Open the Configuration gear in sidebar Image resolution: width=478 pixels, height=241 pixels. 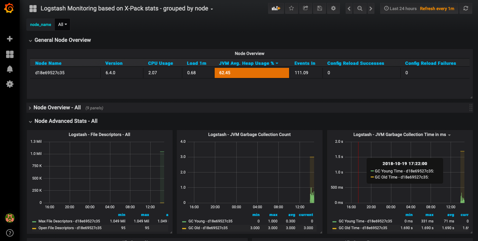(10, 84)
